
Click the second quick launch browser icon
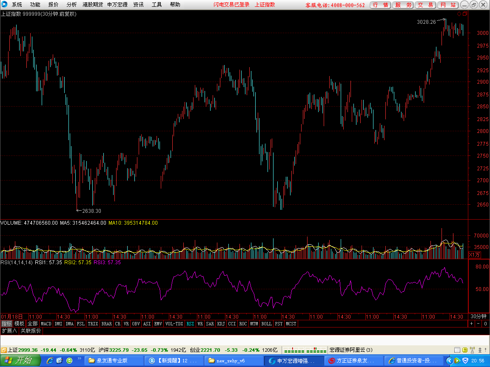(x=60, y=361)
